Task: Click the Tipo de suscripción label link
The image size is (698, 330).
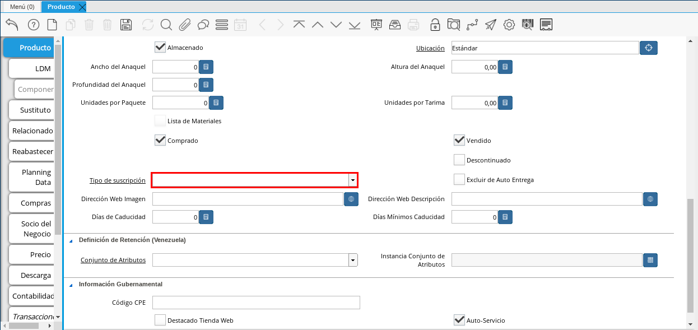Action: pos(118,180)
